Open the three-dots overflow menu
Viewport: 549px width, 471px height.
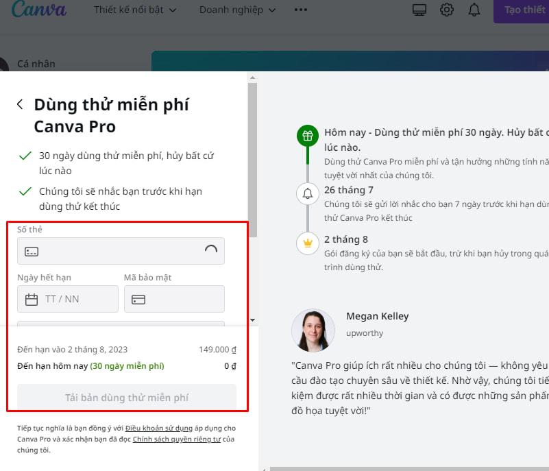pyautogui.click(x=300, y=10)
